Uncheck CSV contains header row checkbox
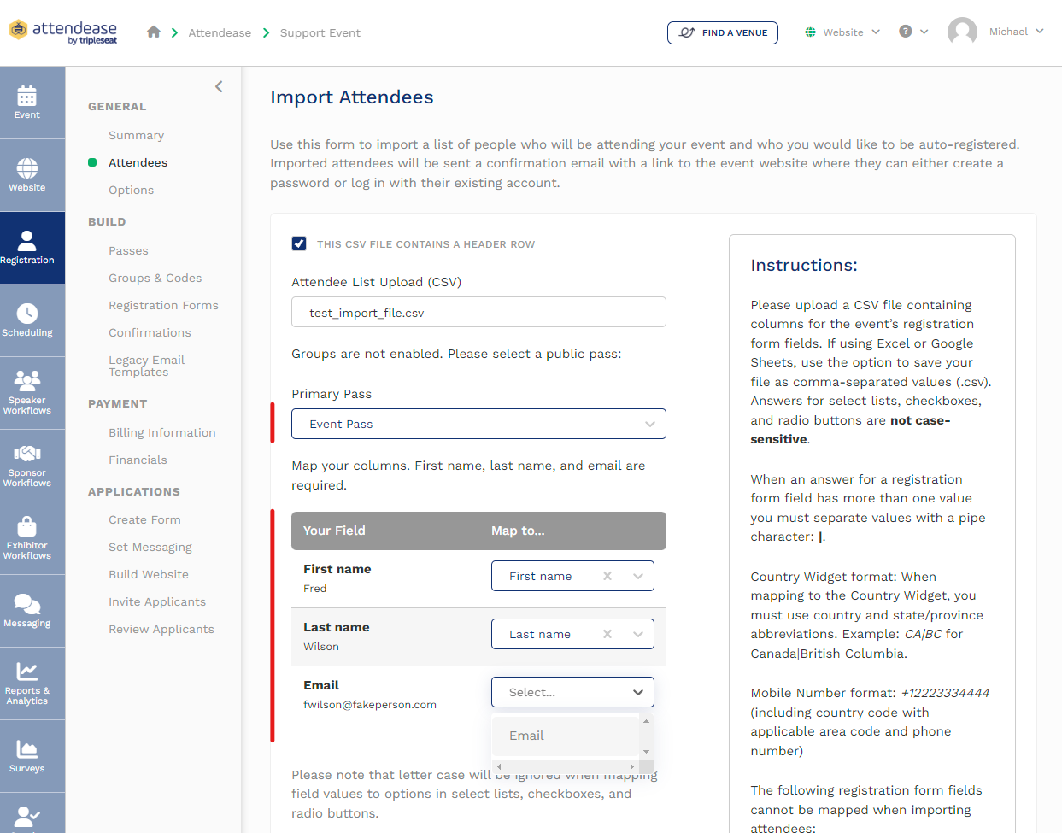 299,243
